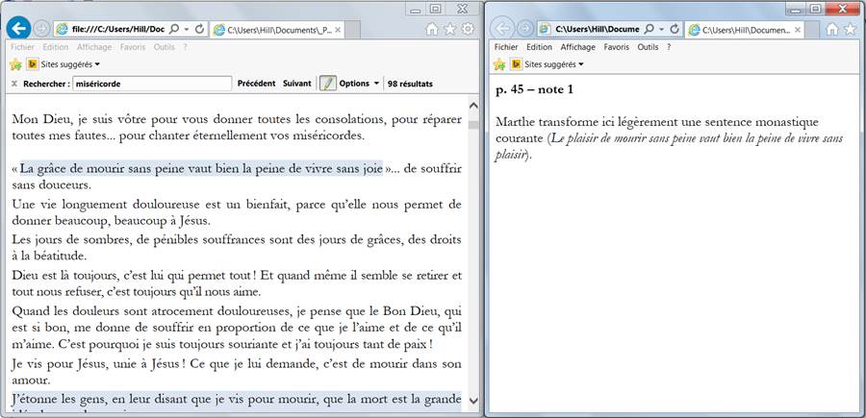Click the Rechercher field containing miséricorde
Viewport: 866px width, 418px height.
[151, 84]
